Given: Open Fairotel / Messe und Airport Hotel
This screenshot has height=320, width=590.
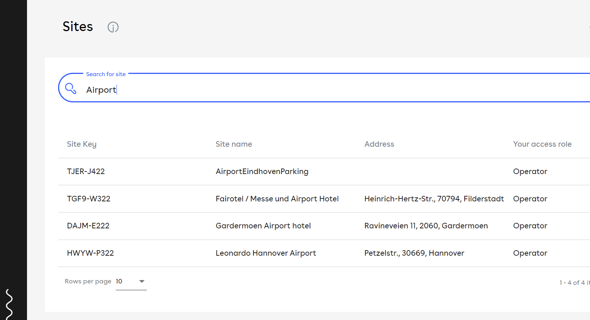Looking at the screenshot, I should coord(277,199).
